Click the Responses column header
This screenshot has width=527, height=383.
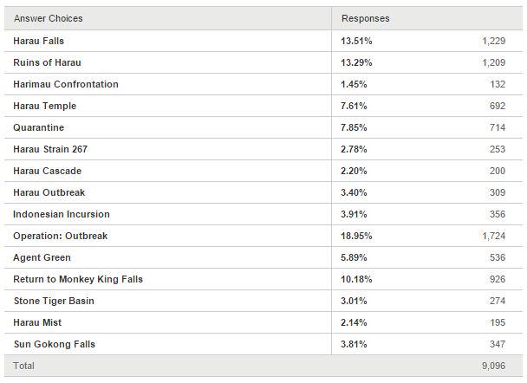(x=365, y=18)
